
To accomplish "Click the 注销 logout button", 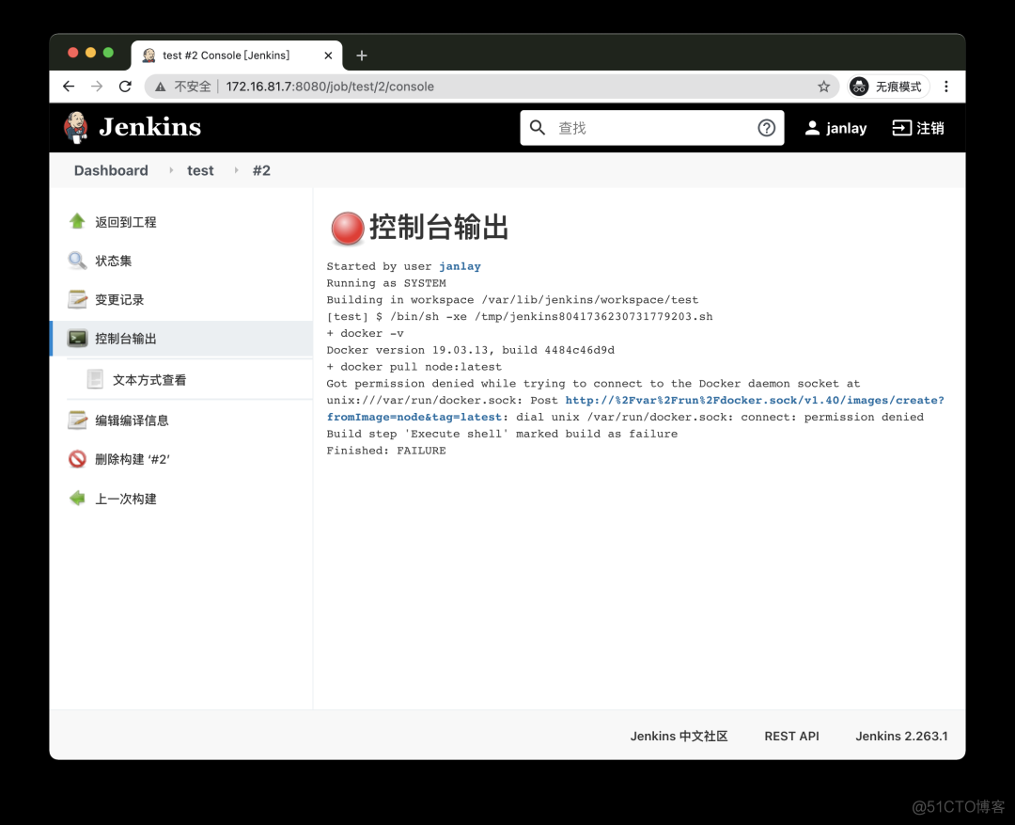I will click(x=917, y=128).
